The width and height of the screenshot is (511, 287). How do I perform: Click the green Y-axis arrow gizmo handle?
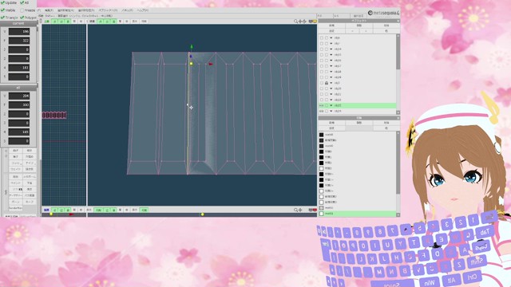pyautogui.click(x=192, y=47)
